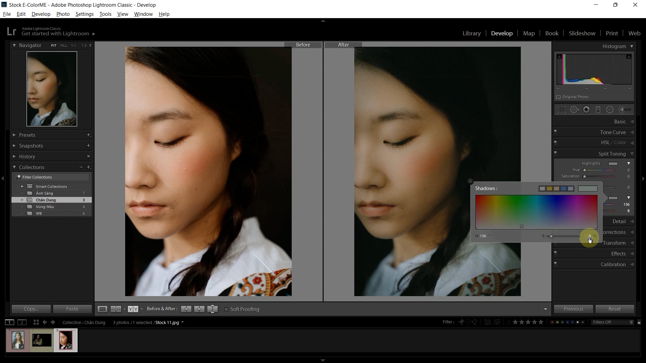Viewport: 646px width, 363px height.
Task: Adjust the Shadows saturation slider handle
Action: pyautogui.click(x=551, y=236)
